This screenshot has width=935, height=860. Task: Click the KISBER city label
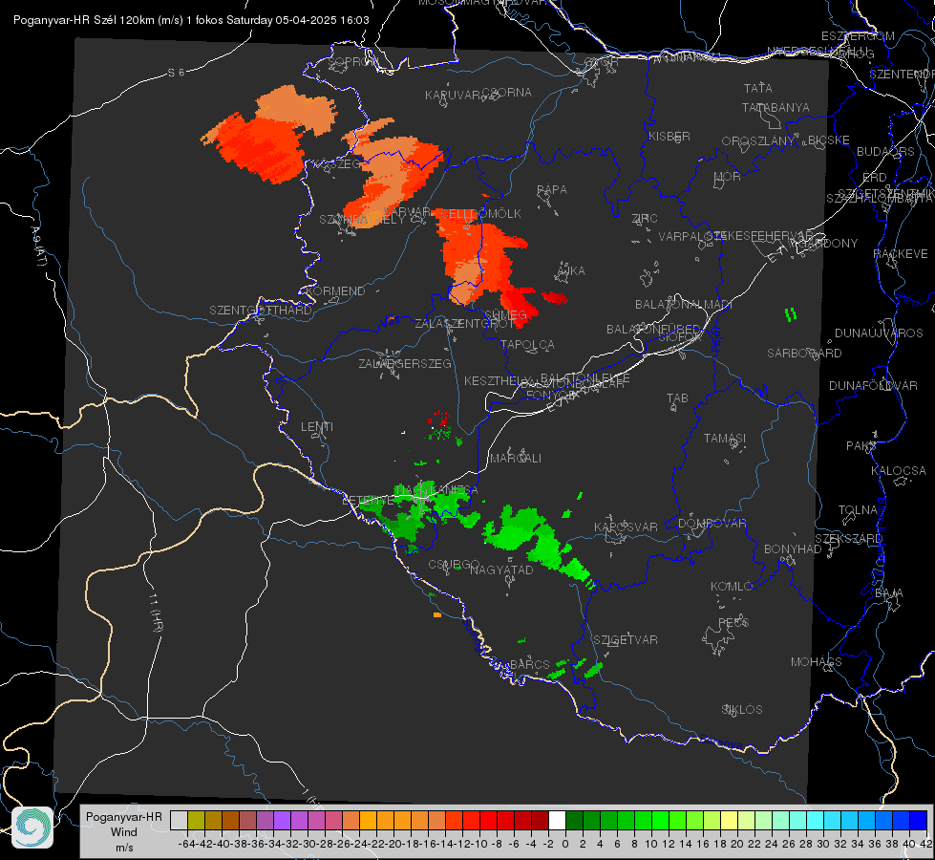pyautogui.click(x=669, y=136)
